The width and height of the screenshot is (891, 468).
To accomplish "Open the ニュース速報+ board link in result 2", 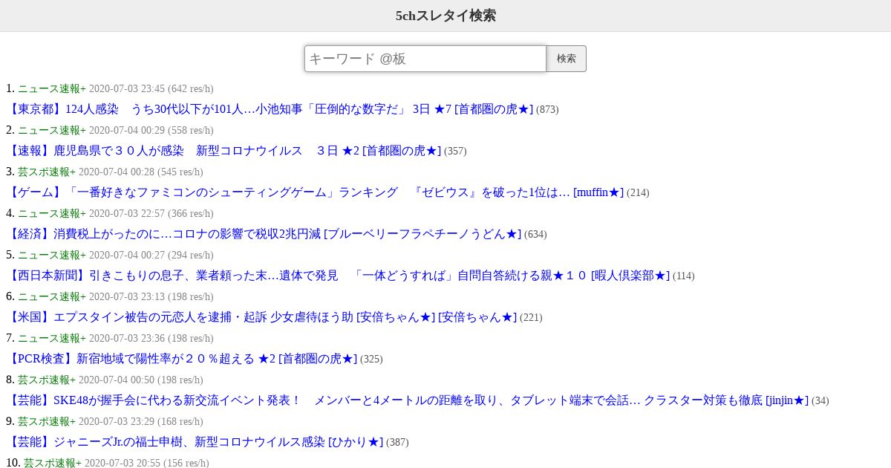I will [52, 130].
